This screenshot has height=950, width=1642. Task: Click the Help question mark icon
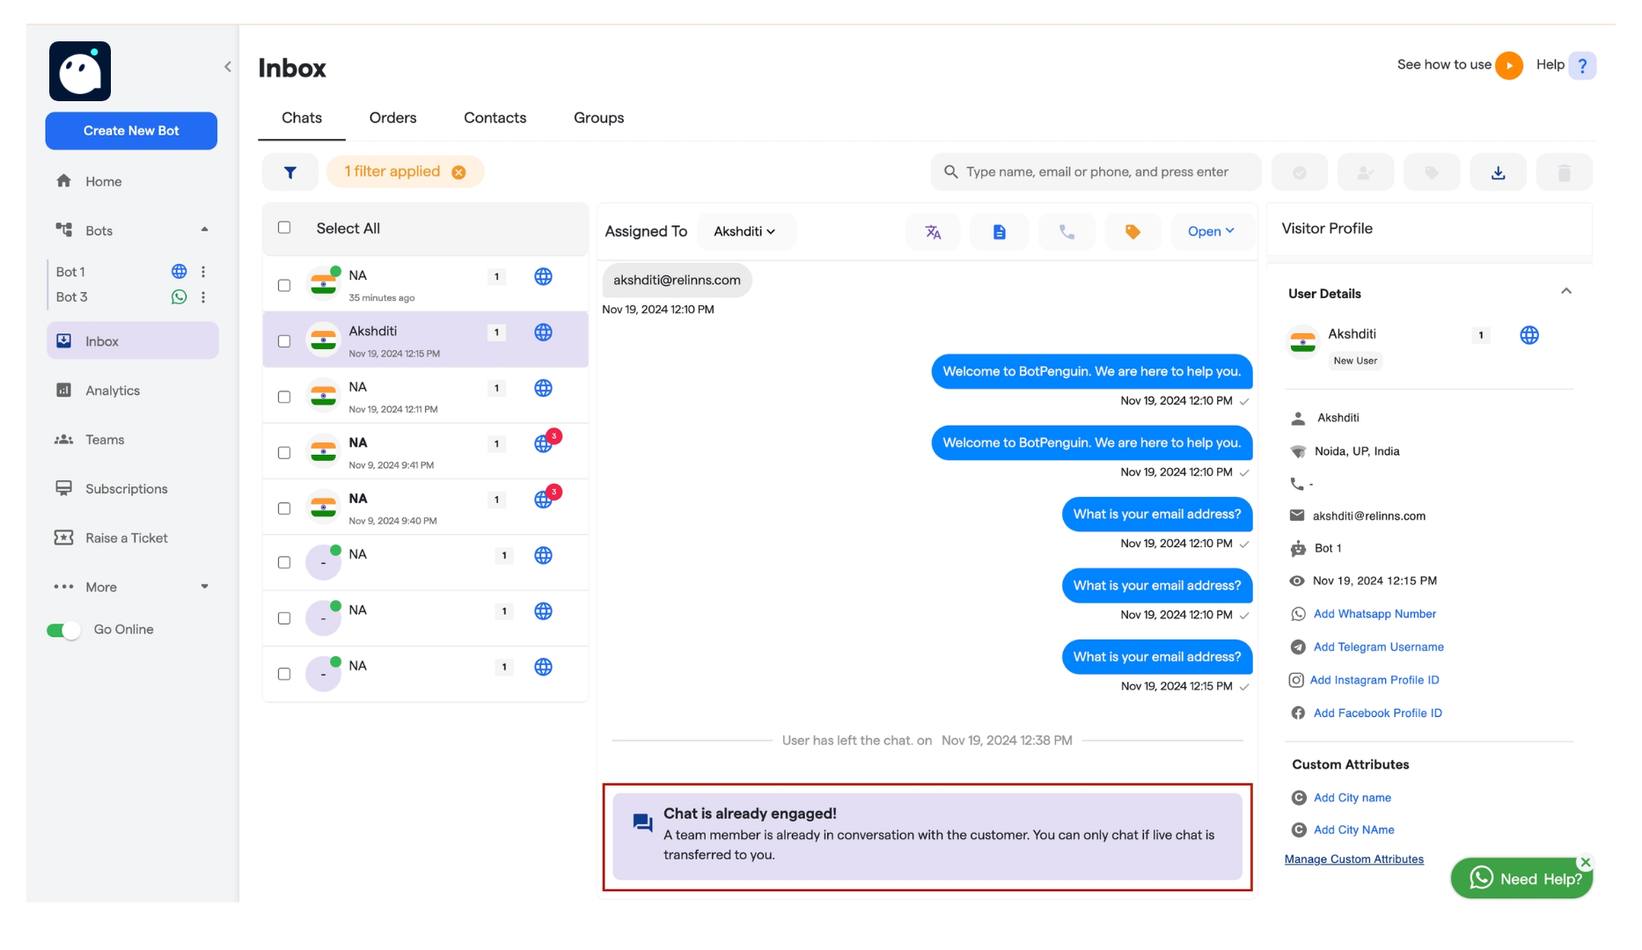pos(1582,65)
